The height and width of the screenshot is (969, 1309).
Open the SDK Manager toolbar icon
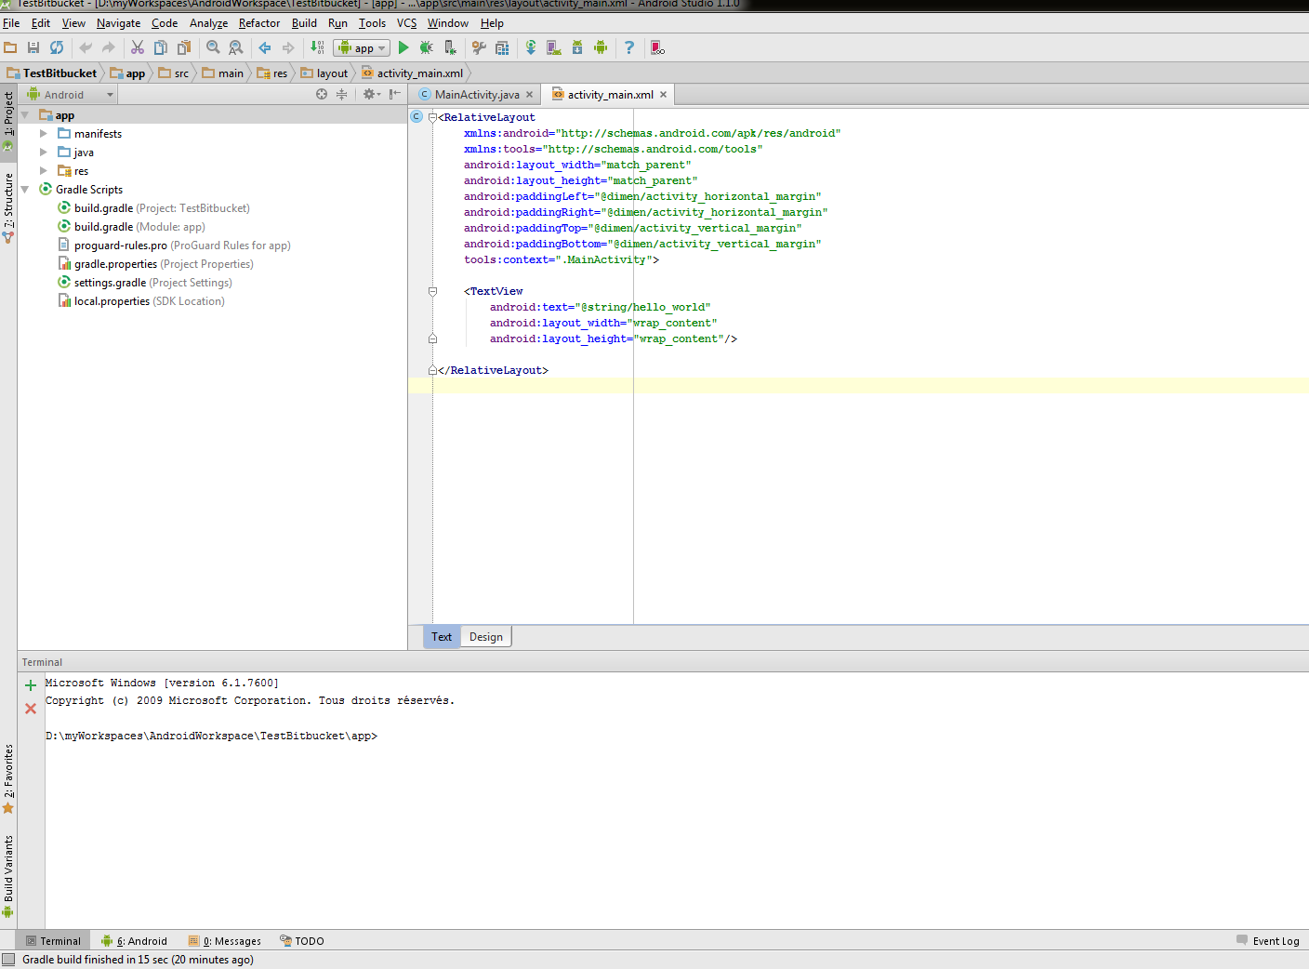(x=576, y=47)
